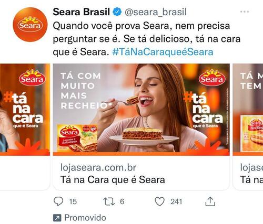Click the like count 241
The height and width of the screenshot is (224, 263).
click(x=176, y=201)
